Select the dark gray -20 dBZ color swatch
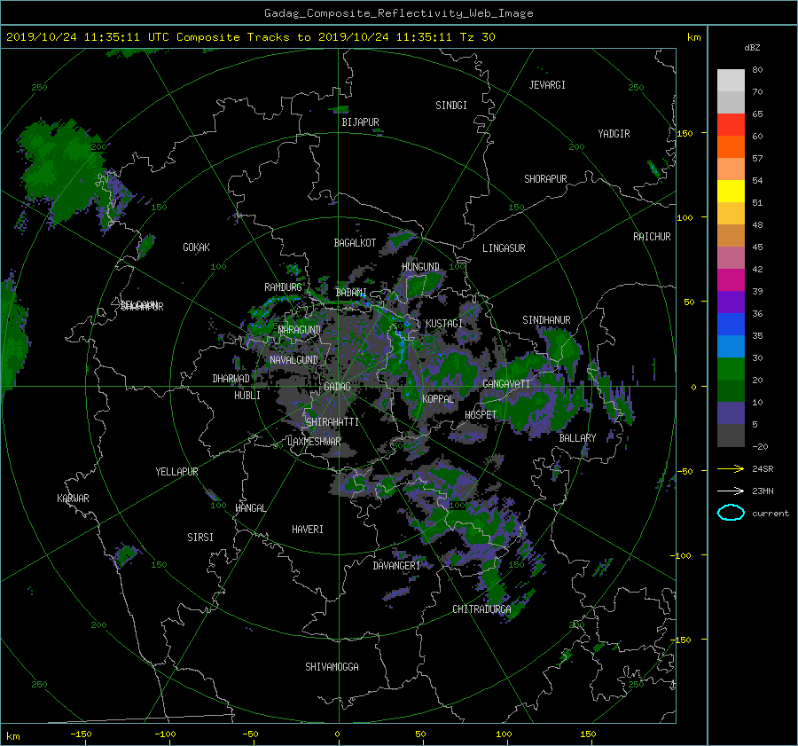Viewport: 798px width, 746px height. 731,436
